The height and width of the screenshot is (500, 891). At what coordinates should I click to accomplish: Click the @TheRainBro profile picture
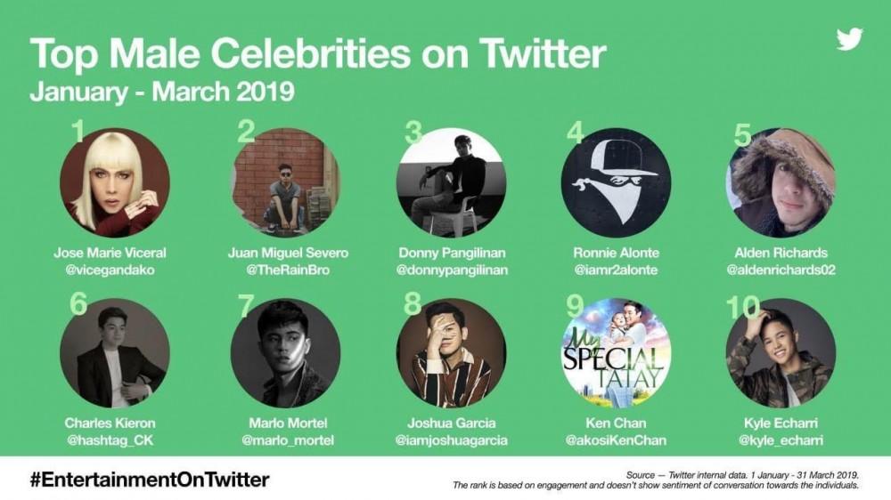[x=285, y=182]
